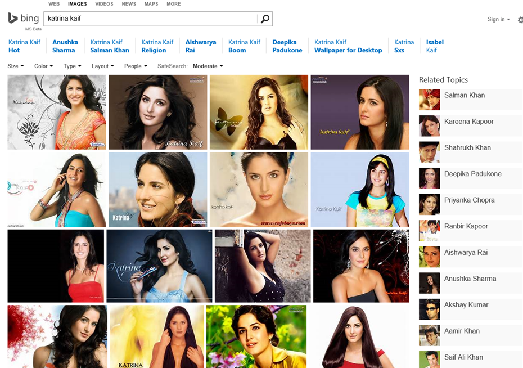This screenshot has height=368, width=523.
Task: Click the Anushka Sharma thumbnail in Related Topics
Action: 430,283
